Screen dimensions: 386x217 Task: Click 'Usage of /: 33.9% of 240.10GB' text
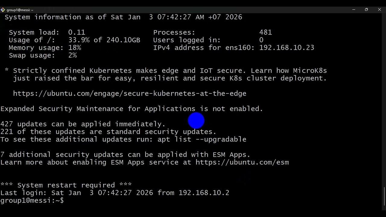74,40
